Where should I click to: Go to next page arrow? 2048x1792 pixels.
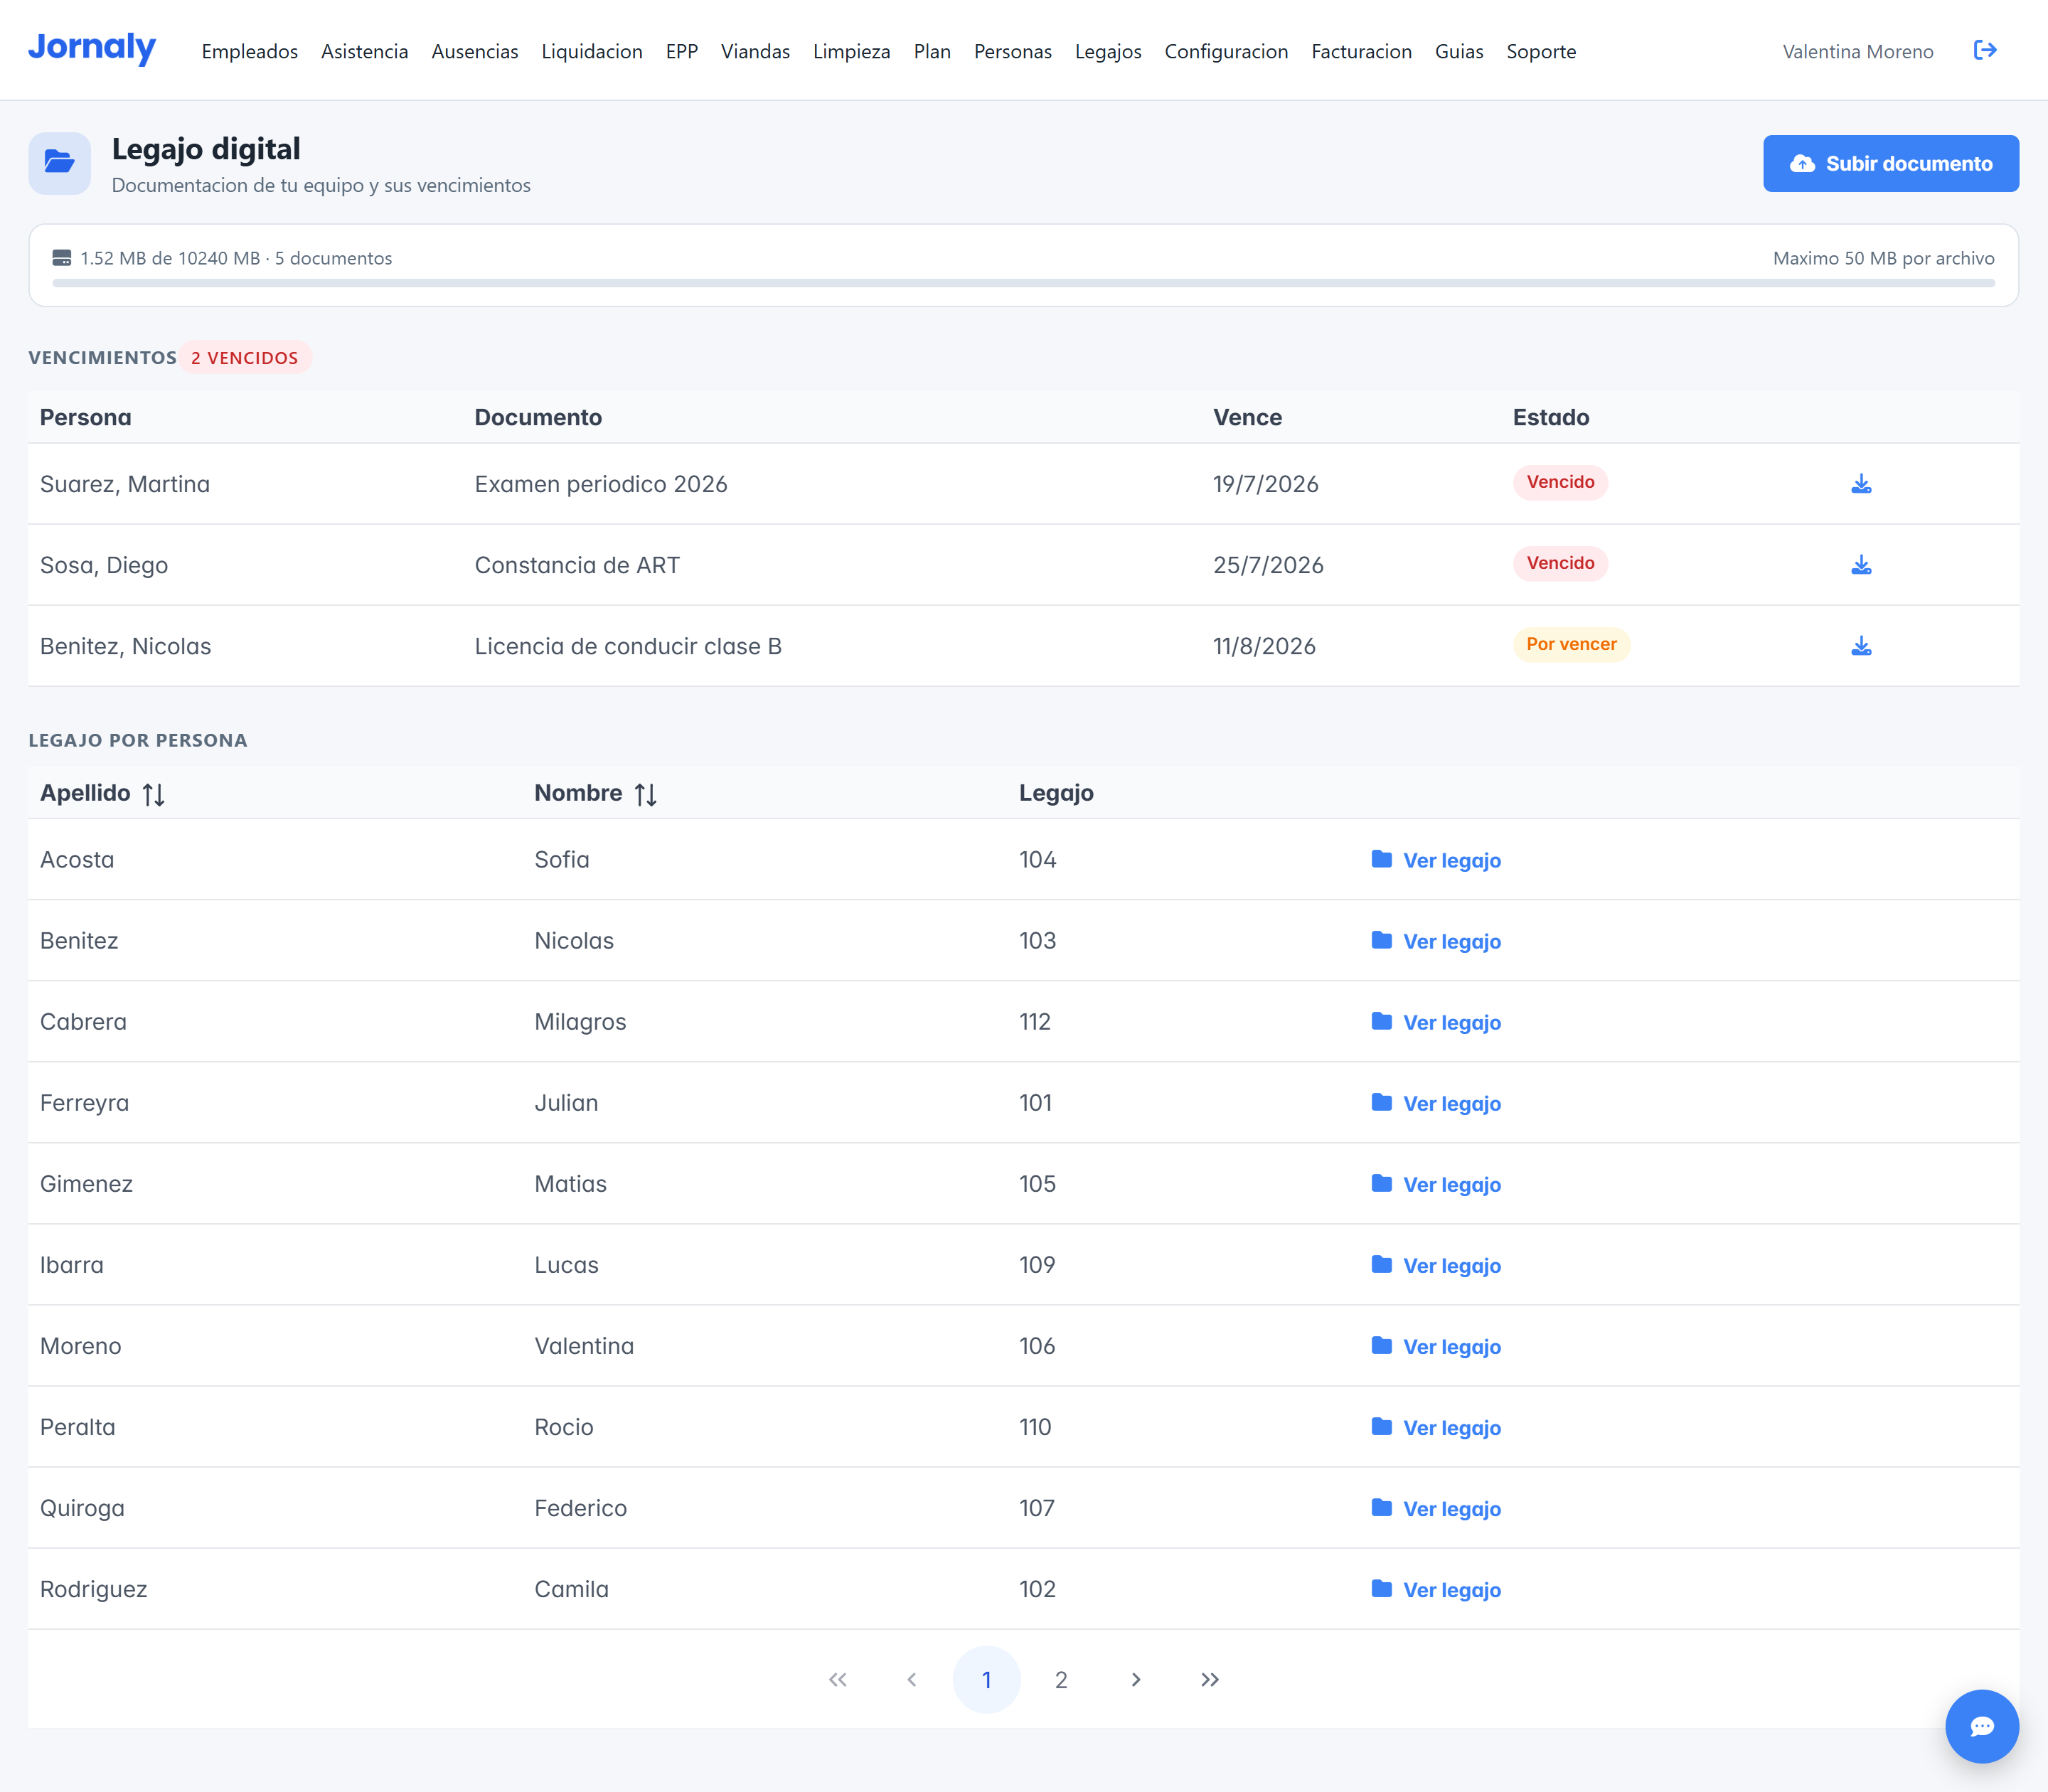[1136, 1679]
